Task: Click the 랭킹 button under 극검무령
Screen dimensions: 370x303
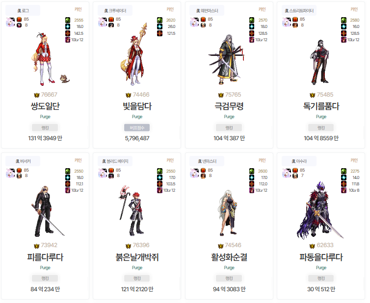Action: tap(229, 127)
